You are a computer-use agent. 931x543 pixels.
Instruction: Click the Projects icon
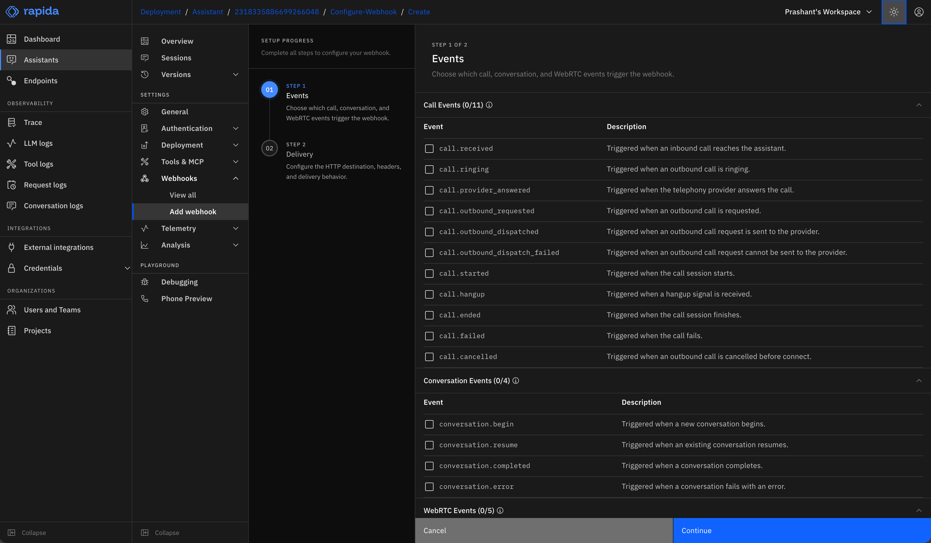11,330
